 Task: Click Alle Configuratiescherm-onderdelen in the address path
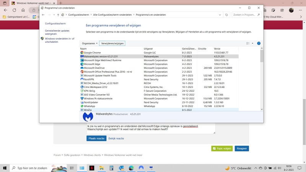coord(112,15)
